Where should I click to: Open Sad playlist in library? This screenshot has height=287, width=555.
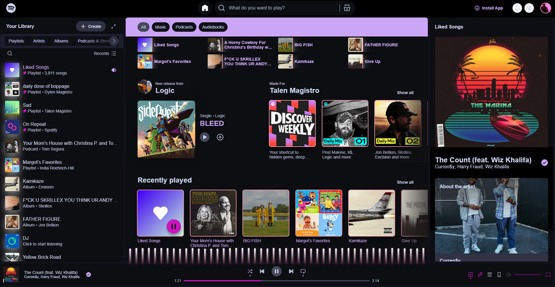[62, 108]
